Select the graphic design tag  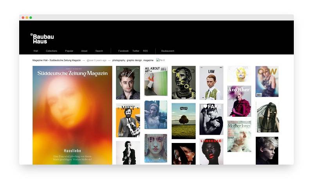point(134,60)
